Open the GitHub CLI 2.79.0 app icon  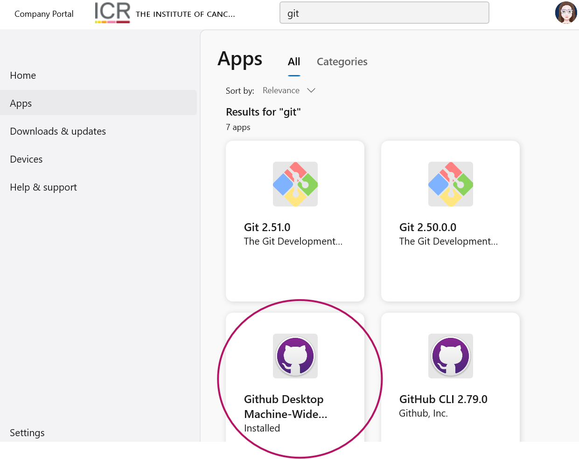point(451,356)
